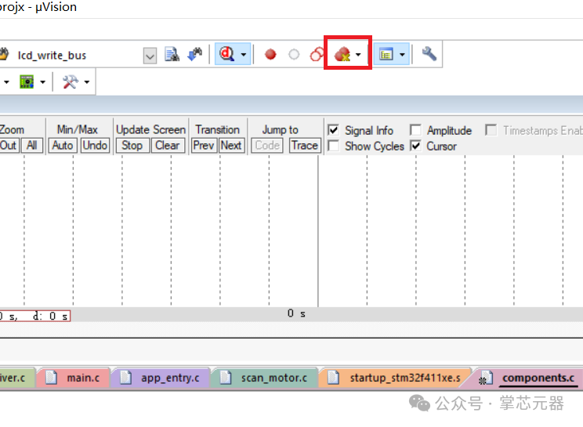Click the Jump to Trace button
The image size is (583, 427).
tap(305, 145)
